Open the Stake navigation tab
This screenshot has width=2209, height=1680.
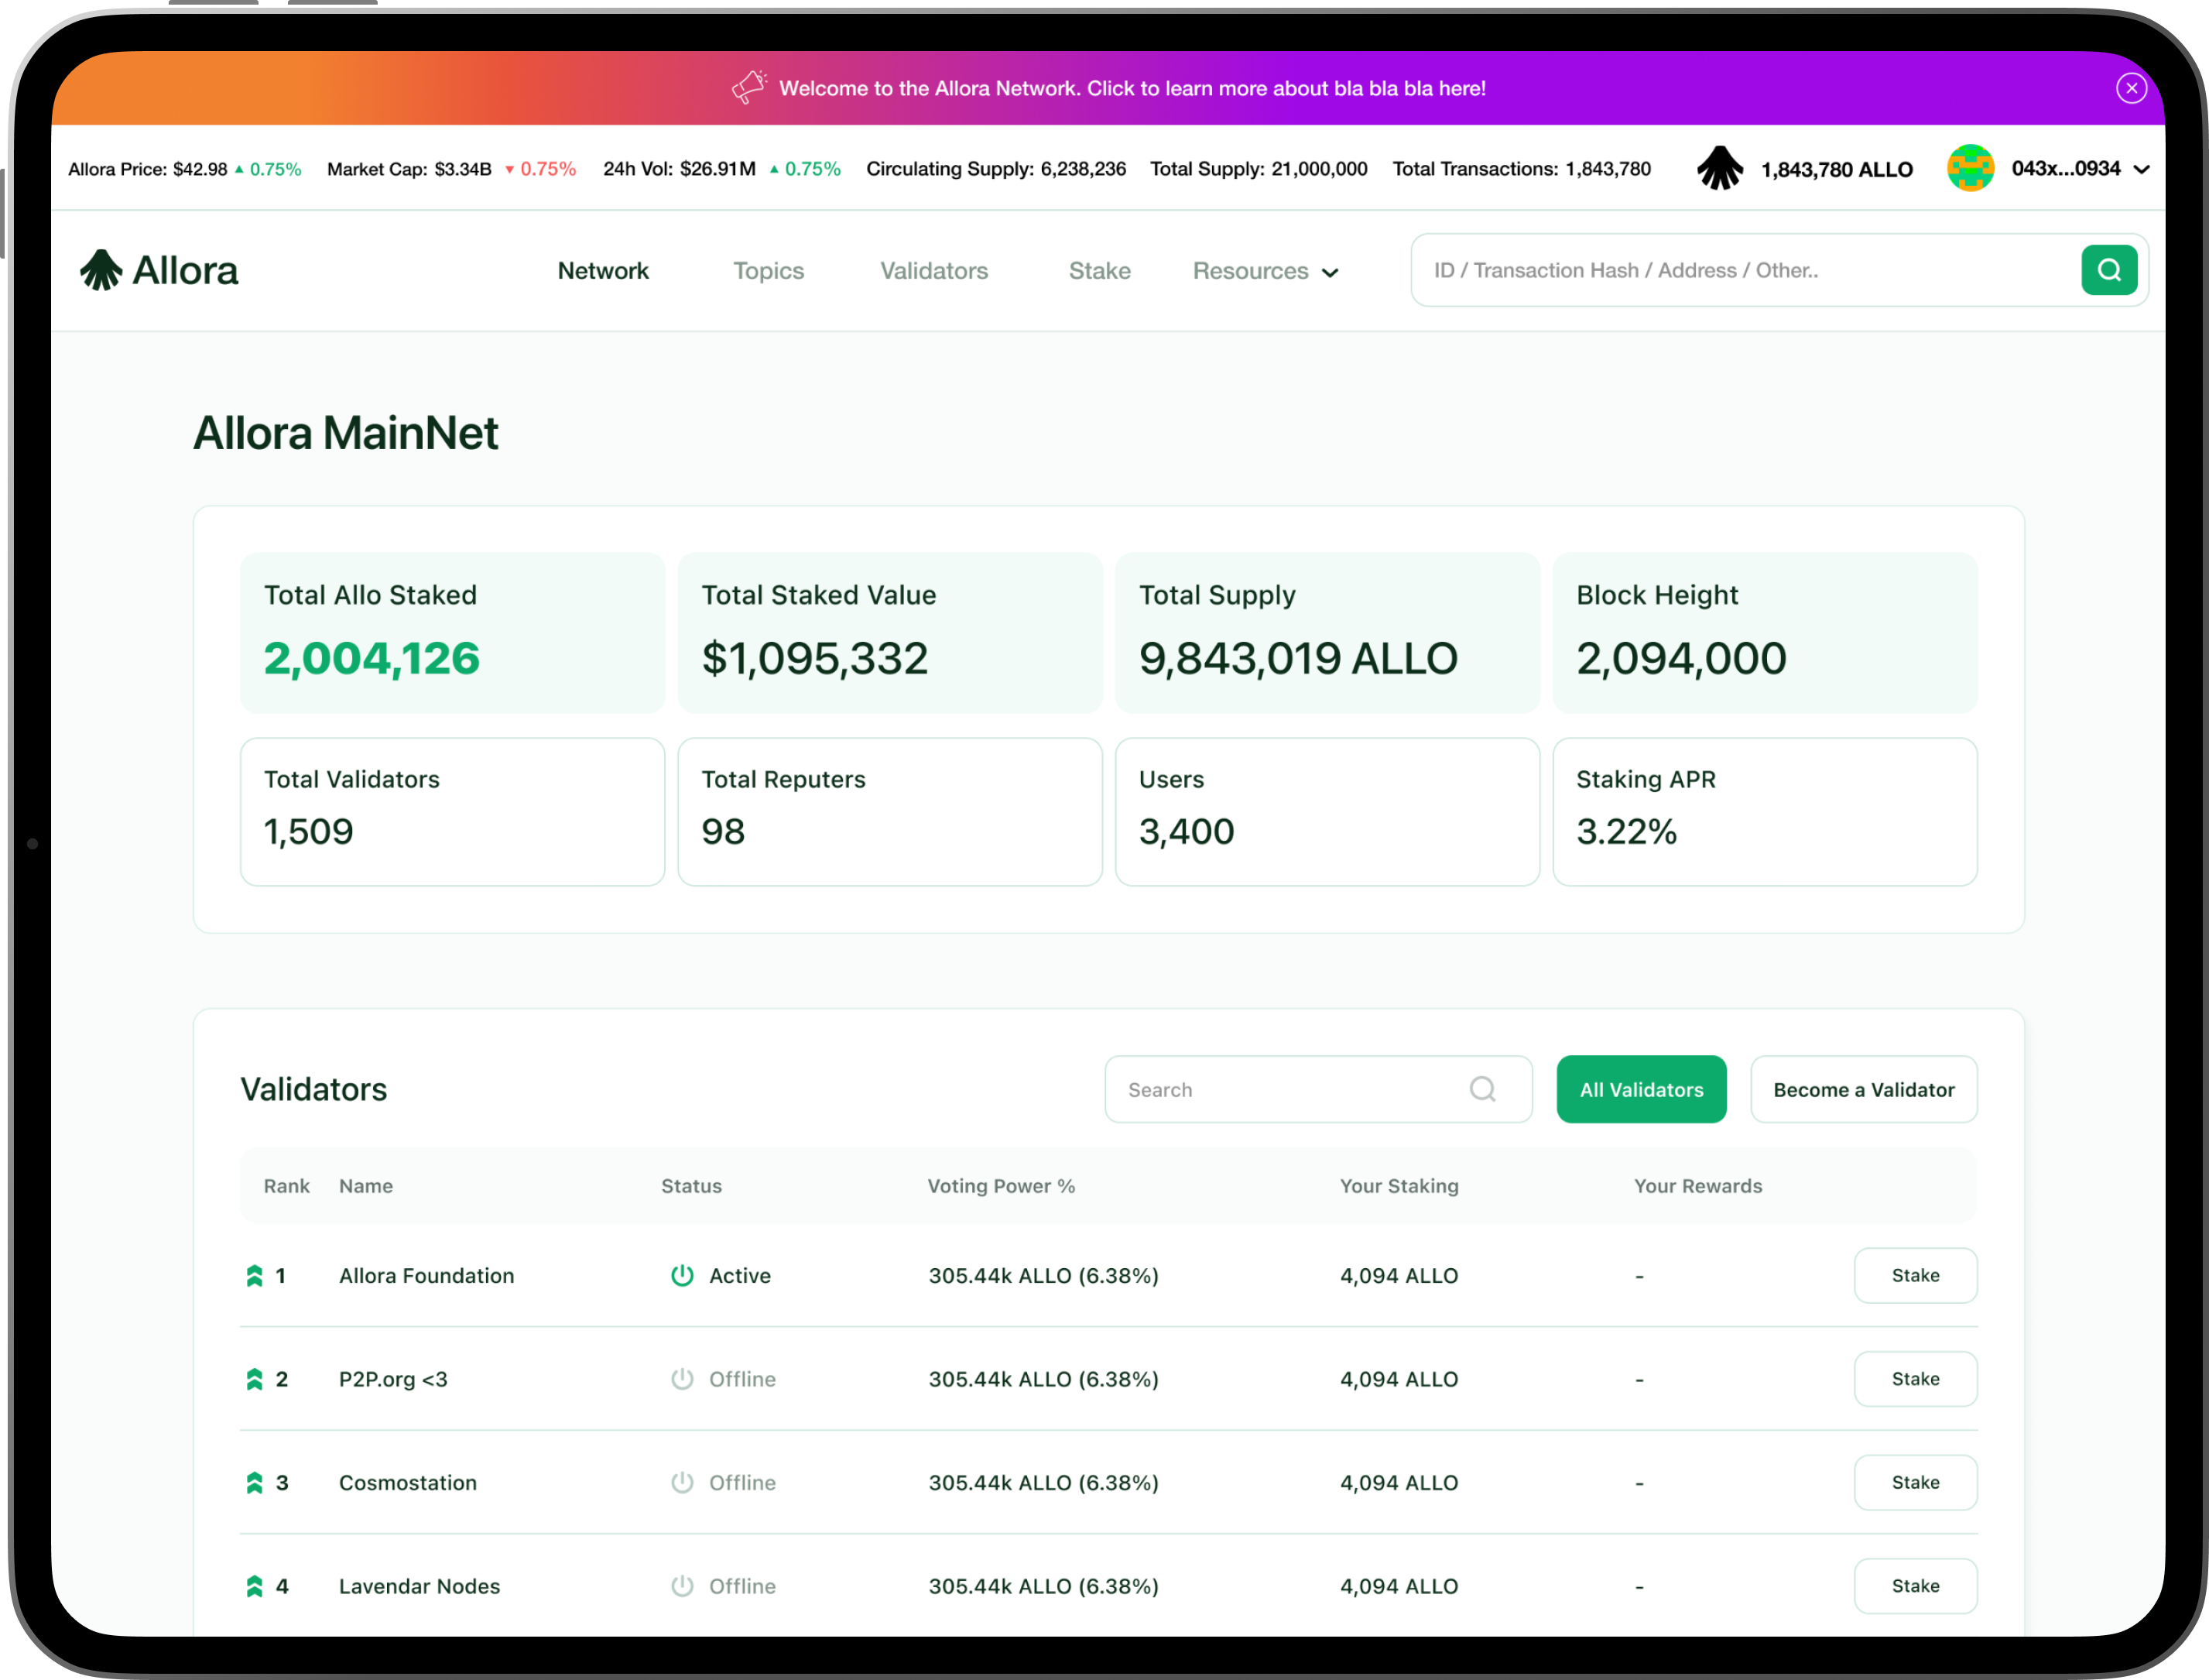pos(1100,271)
